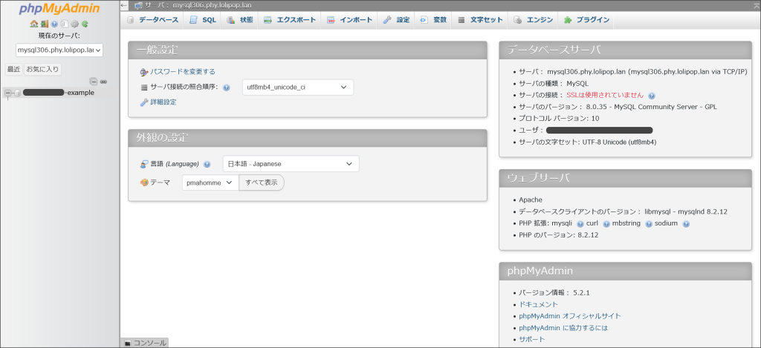Open the パスワードを変更する link
The image size is (761, 348).
pos(183,72)
